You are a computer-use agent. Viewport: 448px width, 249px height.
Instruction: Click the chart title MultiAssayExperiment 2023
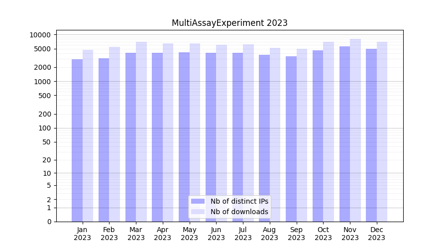[229, 23]
